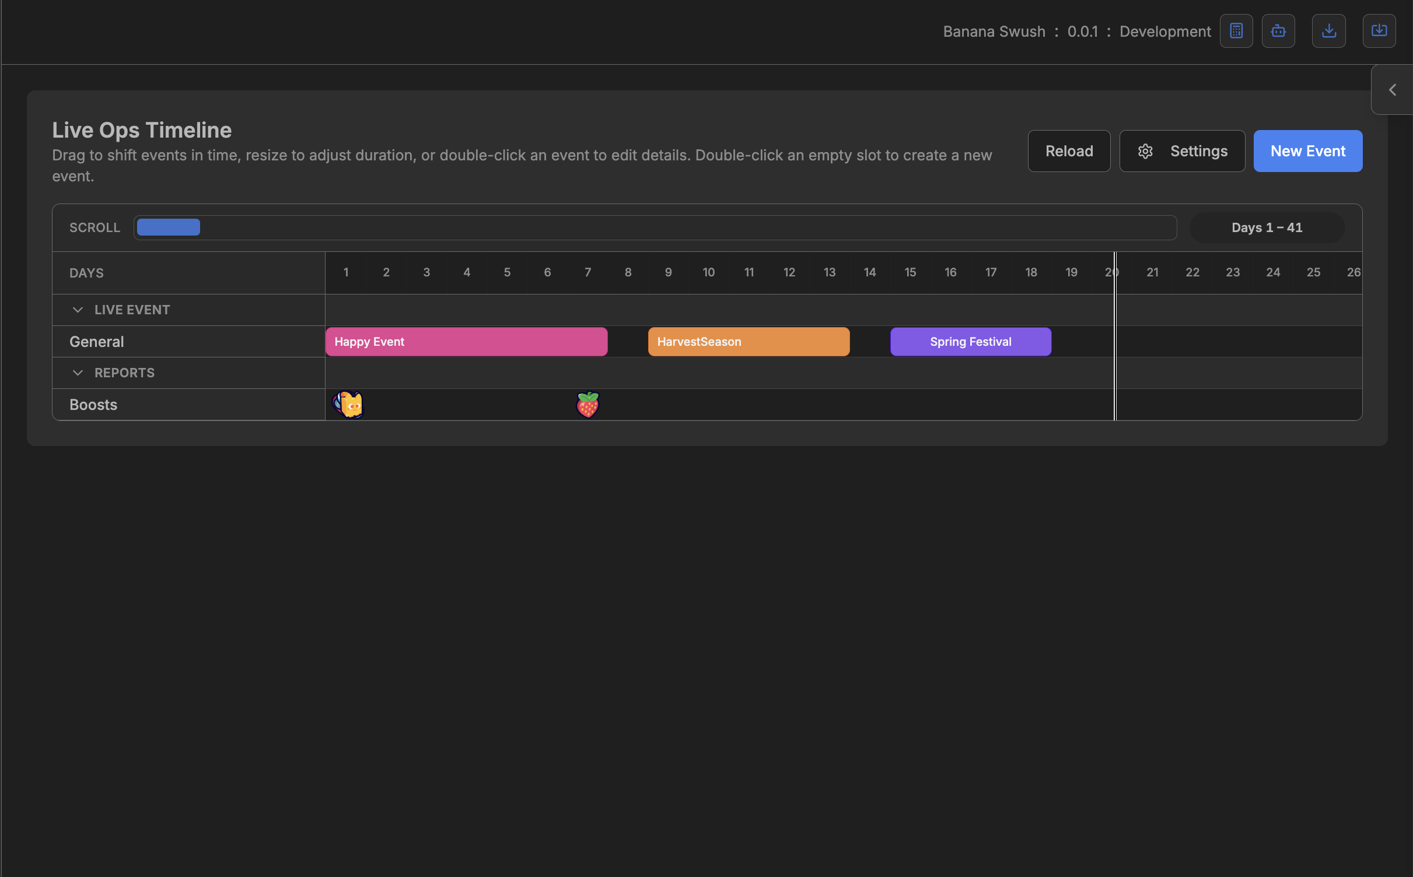This screenshot has width=1413, height=877.
Task: Click the New Event button
Action: pos(1307,151)
